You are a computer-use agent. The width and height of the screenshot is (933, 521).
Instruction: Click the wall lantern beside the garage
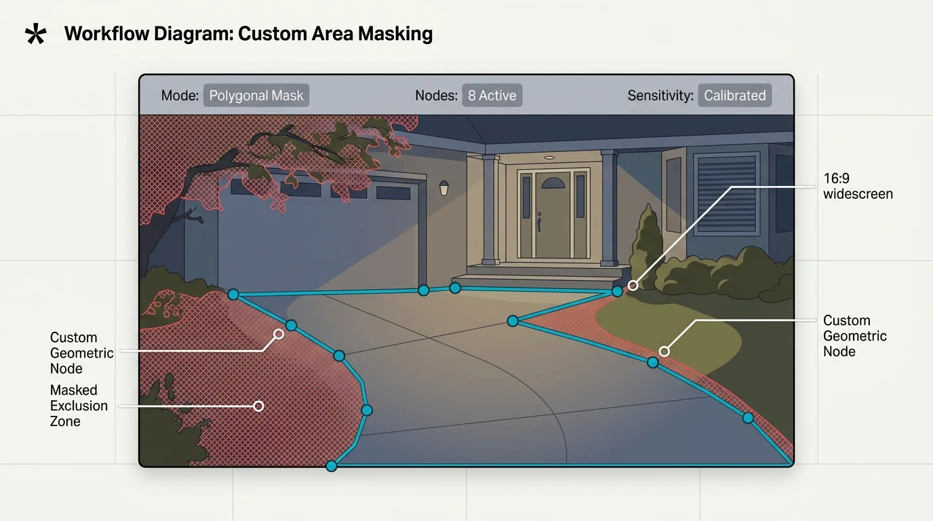(x=444, y=187)
